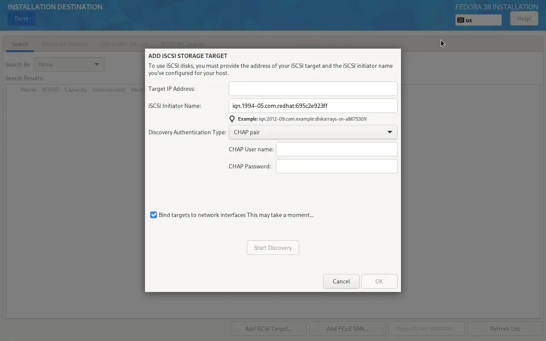The height and width of the screenshot is (341, 546).
Task: Open the Help! button
Action: 524,18
